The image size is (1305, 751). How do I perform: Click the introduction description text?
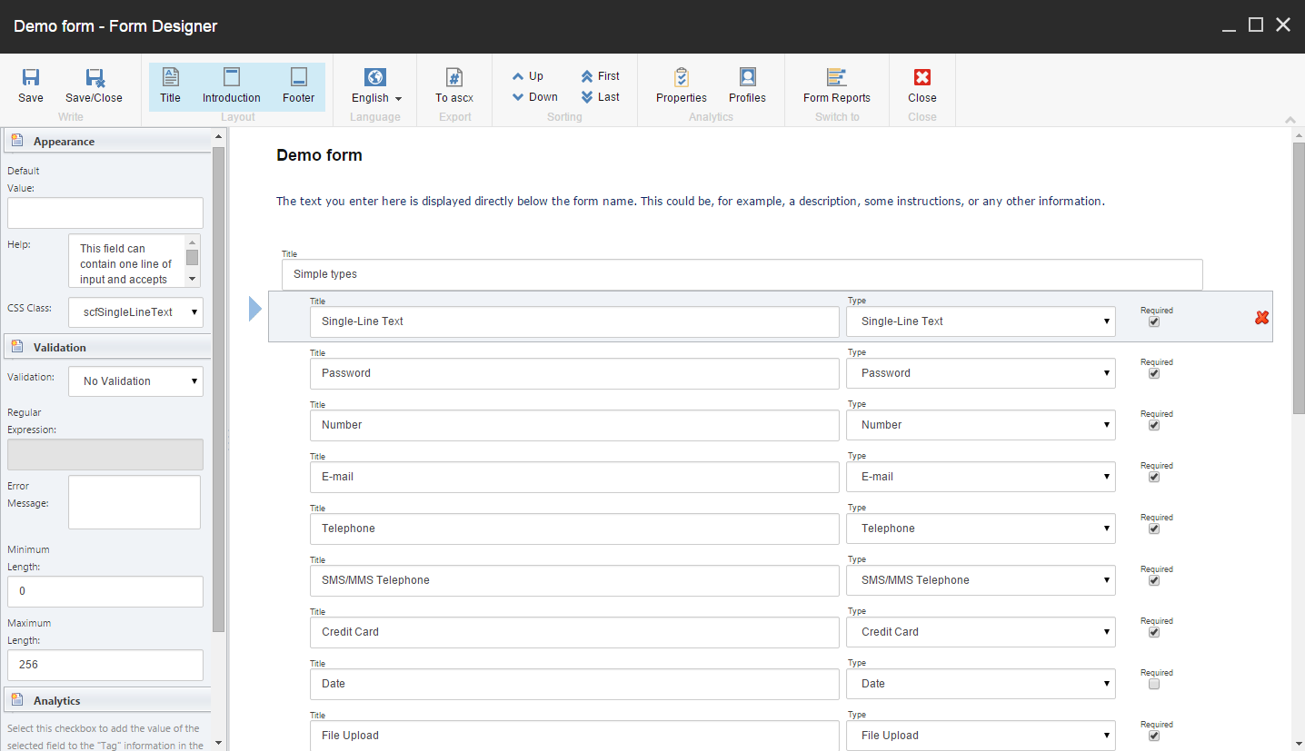tap(691, 202)
